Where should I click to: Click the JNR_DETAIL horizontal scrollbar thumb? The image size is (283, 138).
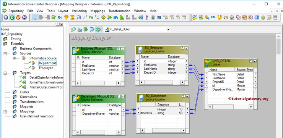tap(223, 107)
